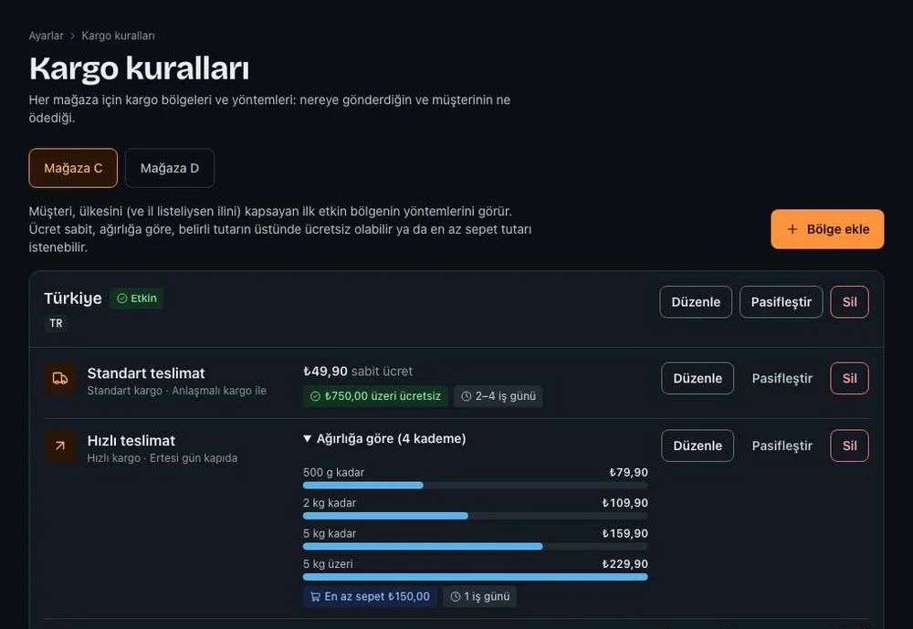Click the plus icon on Bölge ekle
Viewport: 913px width, 629px height.
(x=792, y=229)
